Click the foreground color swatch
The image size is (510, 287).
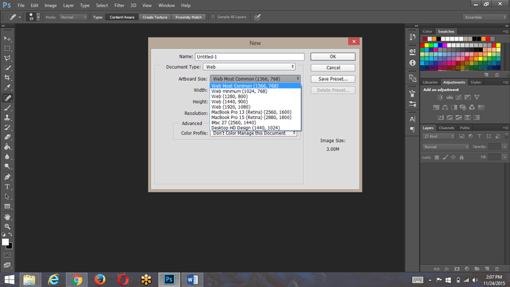pos(5,242)
